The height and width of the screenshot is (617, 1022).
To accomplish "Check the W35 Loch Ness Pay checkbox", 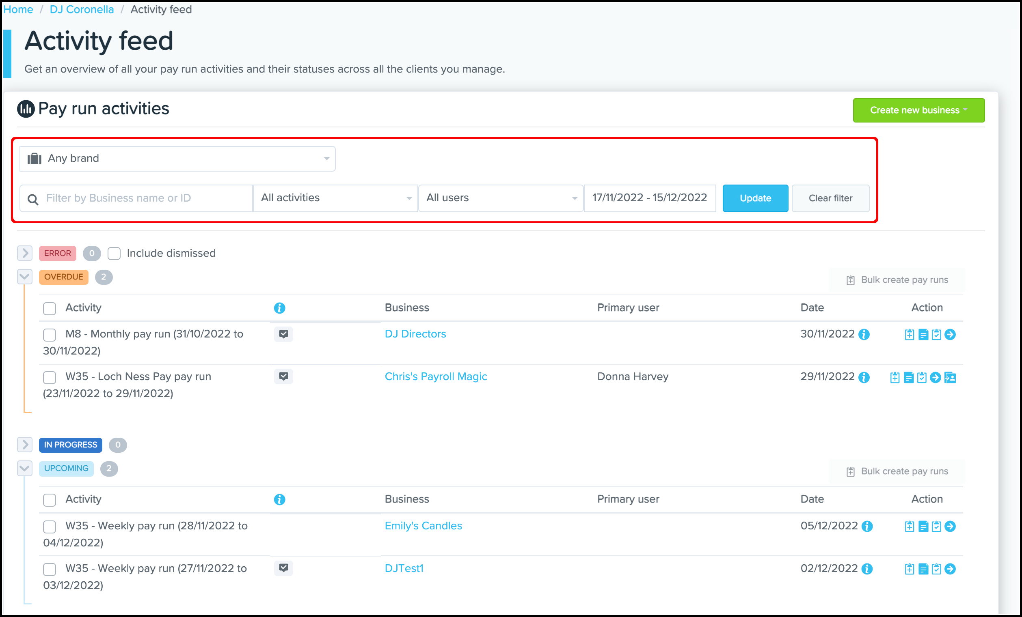I will tap(50, 377).
